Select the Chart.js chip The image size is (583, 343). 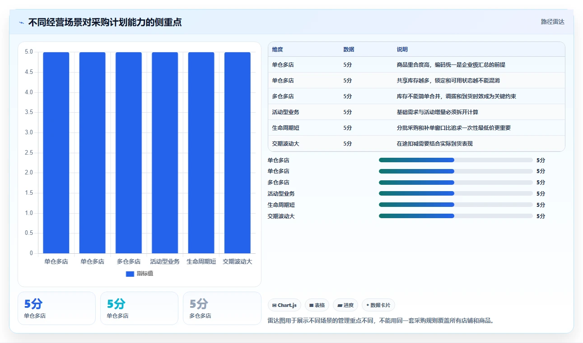285,305
